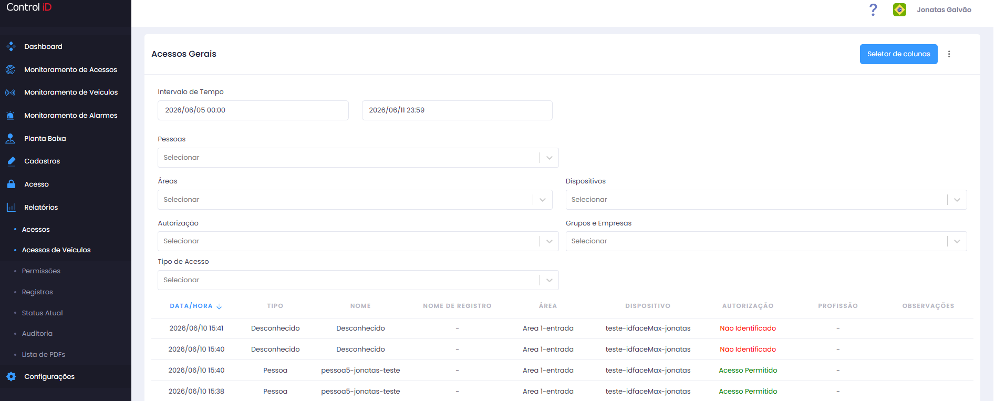995x401 pixels.
Task: Open the Dispositivos dropdown arrow
Action: [957, 200]
